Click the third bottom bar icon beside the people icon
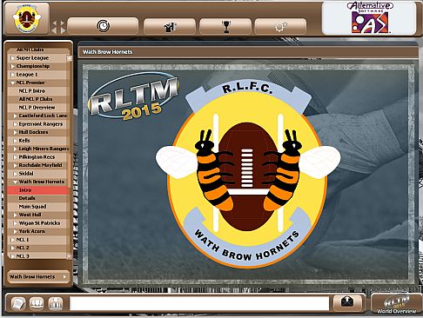The width and height of the screenshot is (423, 318). point(56,303)
